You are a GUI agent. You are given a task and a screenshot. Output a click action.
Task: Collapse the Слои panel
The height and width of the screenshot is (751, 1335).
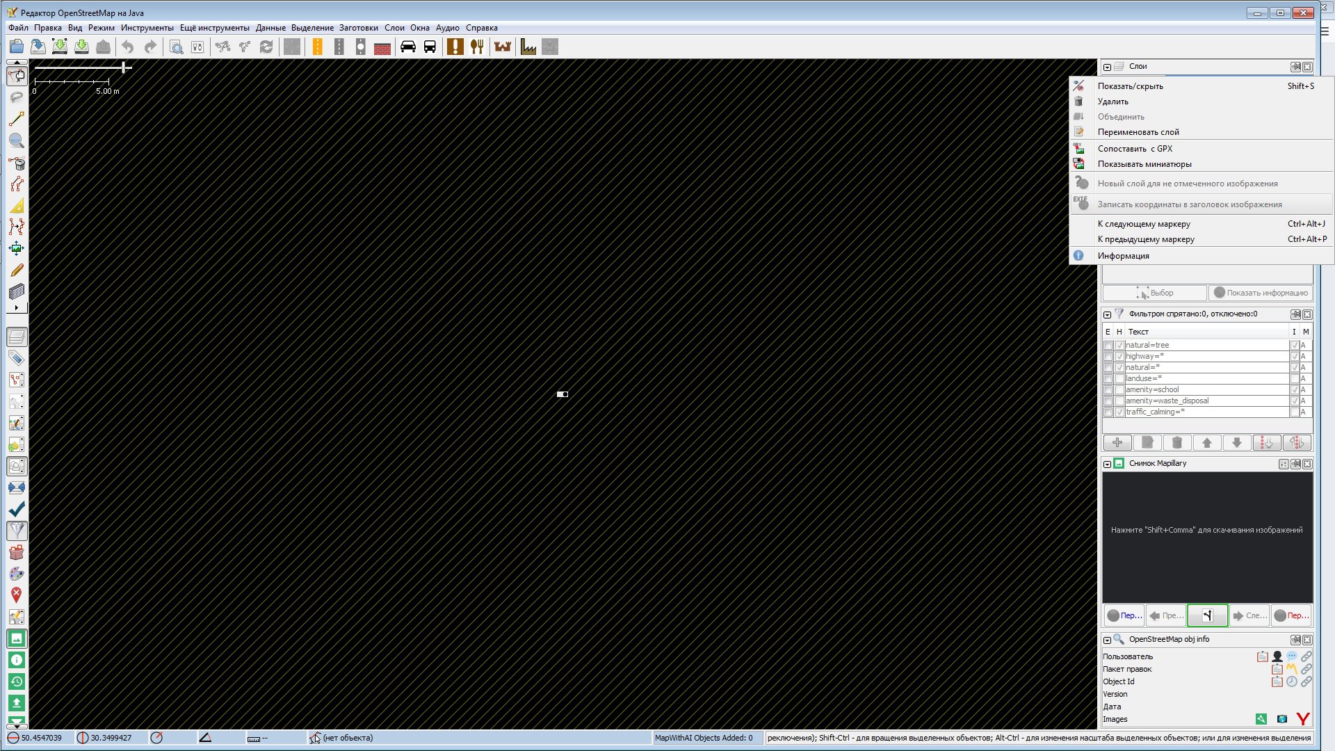coord(1107,67)
